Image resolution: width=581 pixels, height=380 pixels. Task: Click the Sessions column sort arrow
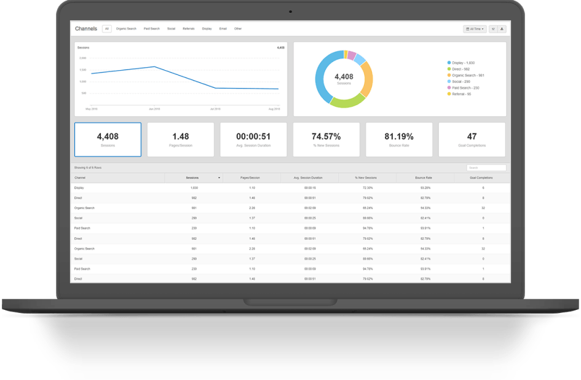219,178
